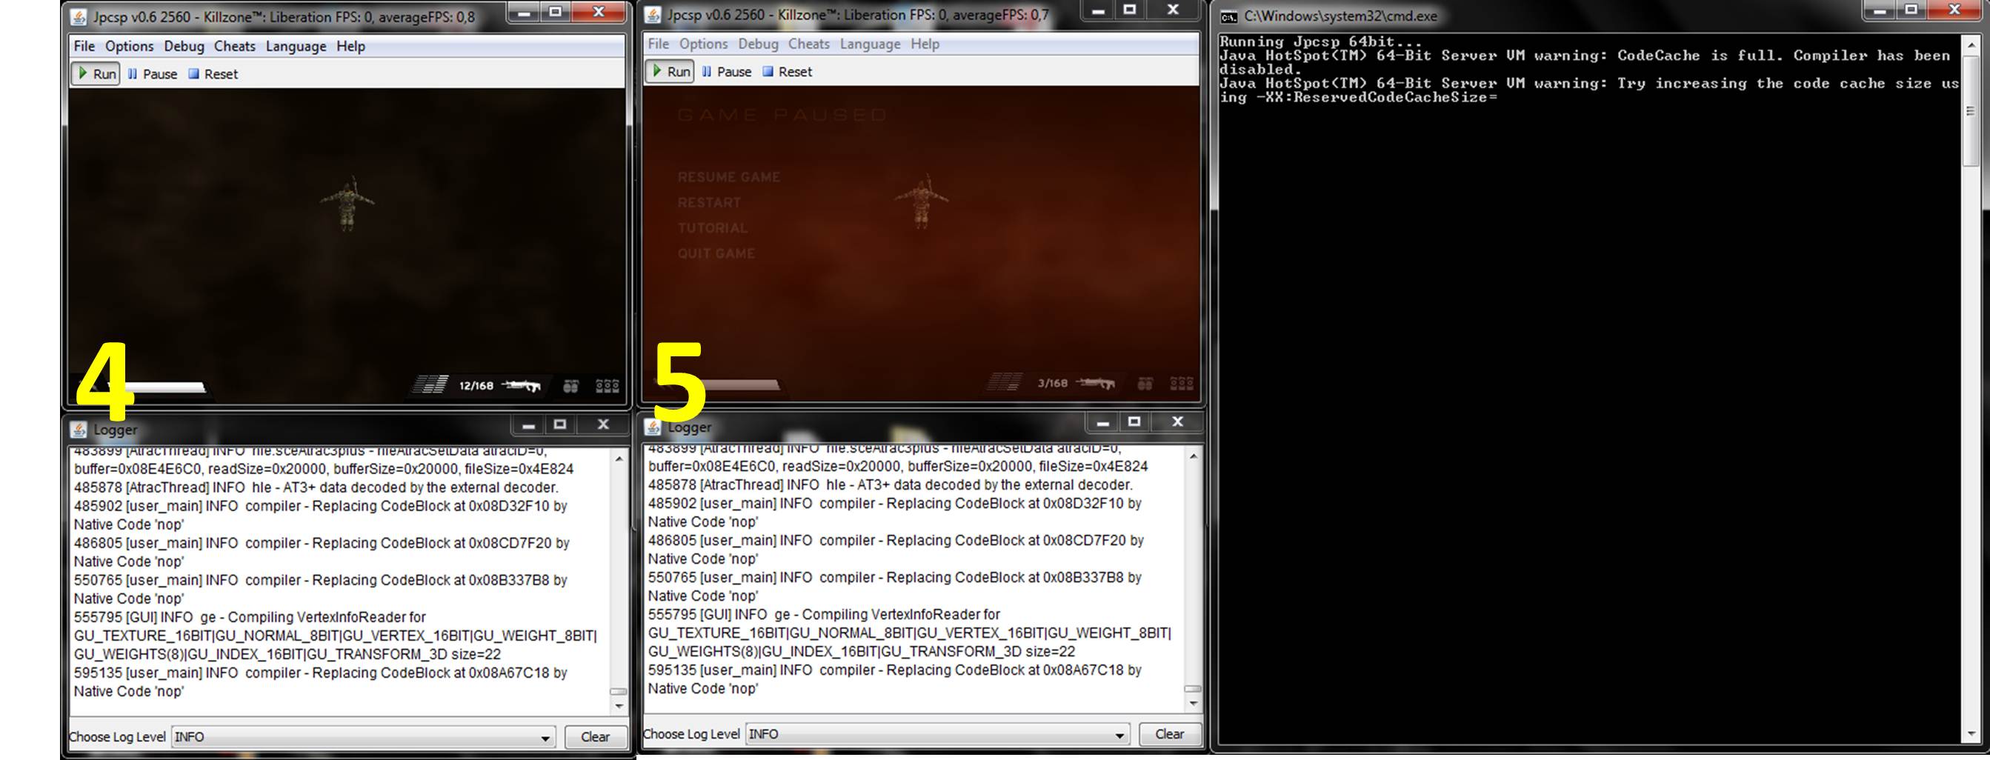Clear the left Logger output
The width and height of the screenshot is (1990, 760).
595,737
